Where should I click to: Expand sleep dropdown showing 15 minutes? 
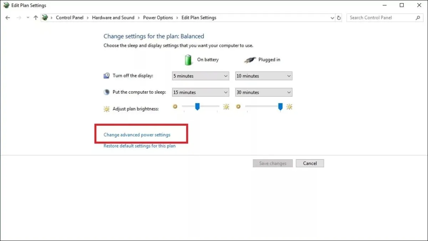pos(200,92)
